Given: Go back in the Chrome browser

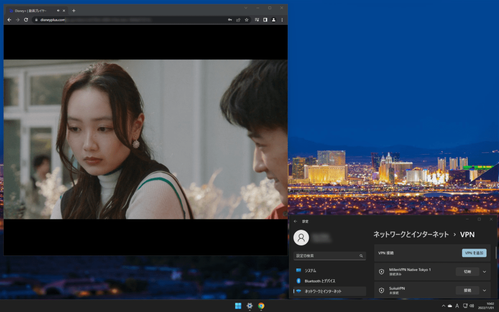Looking at the screenshot, I should (9, 19).
